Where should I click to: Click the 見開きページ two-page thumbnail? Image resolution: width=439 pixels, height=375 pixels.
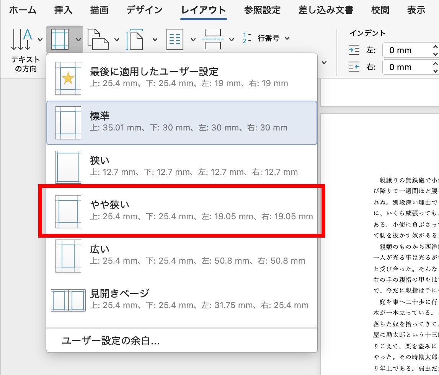[68, 300]
